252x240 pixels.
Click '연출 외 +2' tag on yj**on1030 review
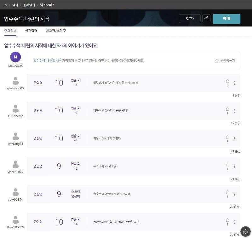(x=76, y=166)
